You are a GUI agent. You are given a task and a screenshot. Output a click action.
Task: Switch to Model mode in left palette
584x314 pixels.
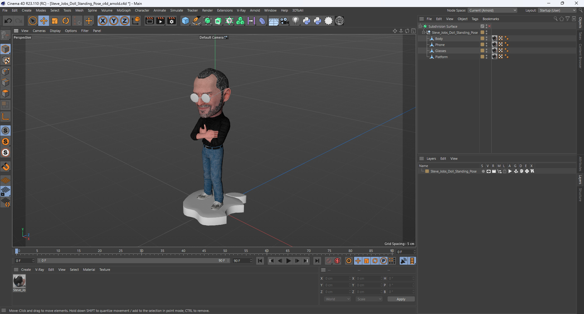(x=5, y=49)
